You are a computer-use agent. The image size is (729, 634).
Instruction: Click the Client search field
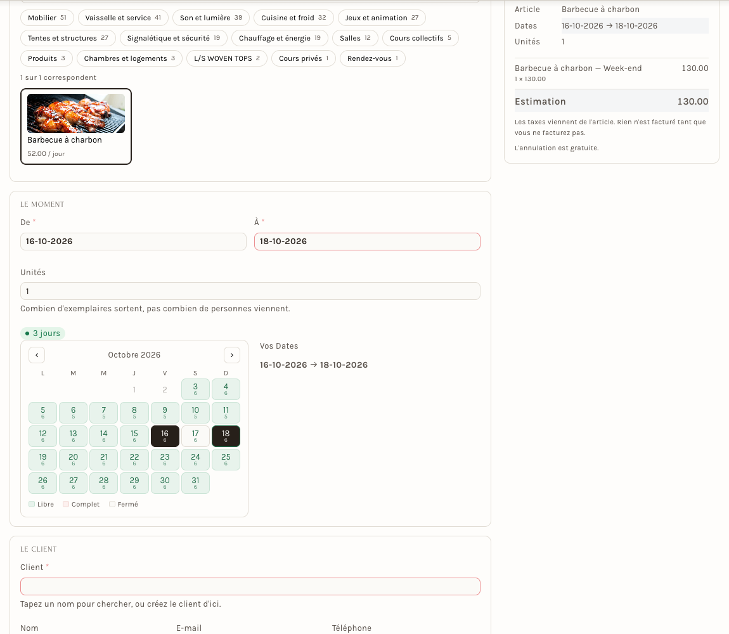250,586
